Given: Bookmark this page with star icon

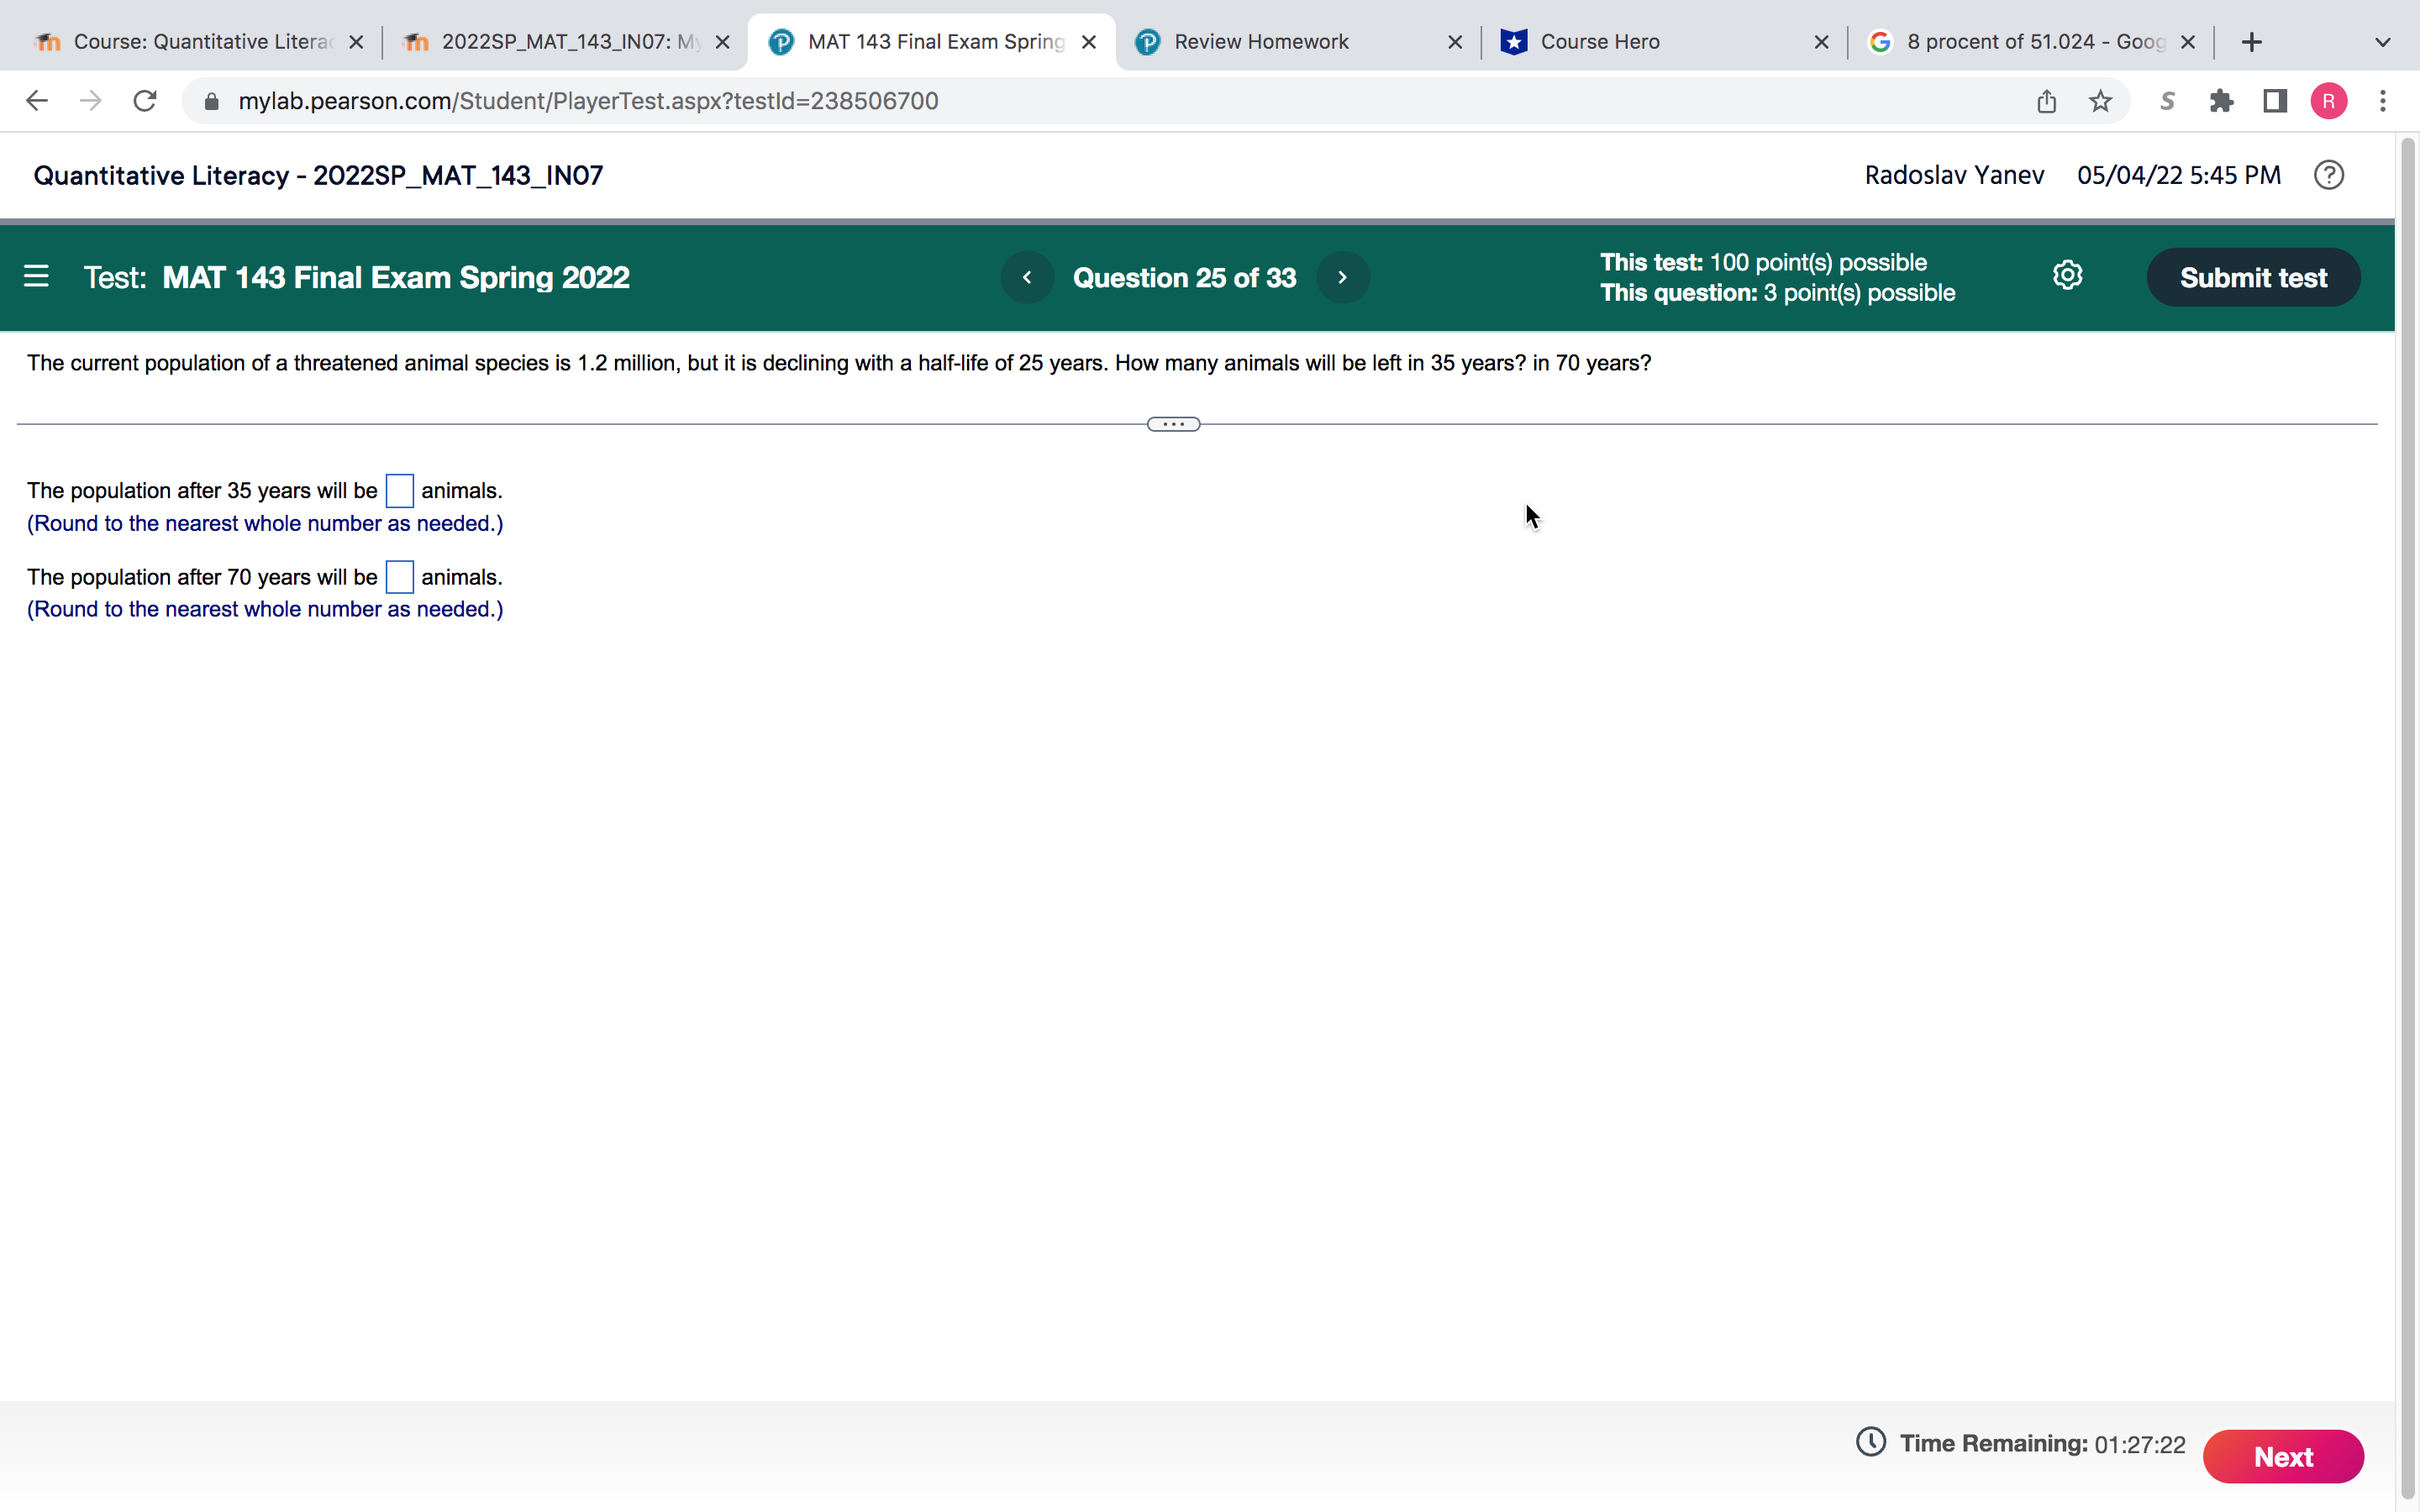Looking at the screenshot, I should coord(2100,101).
